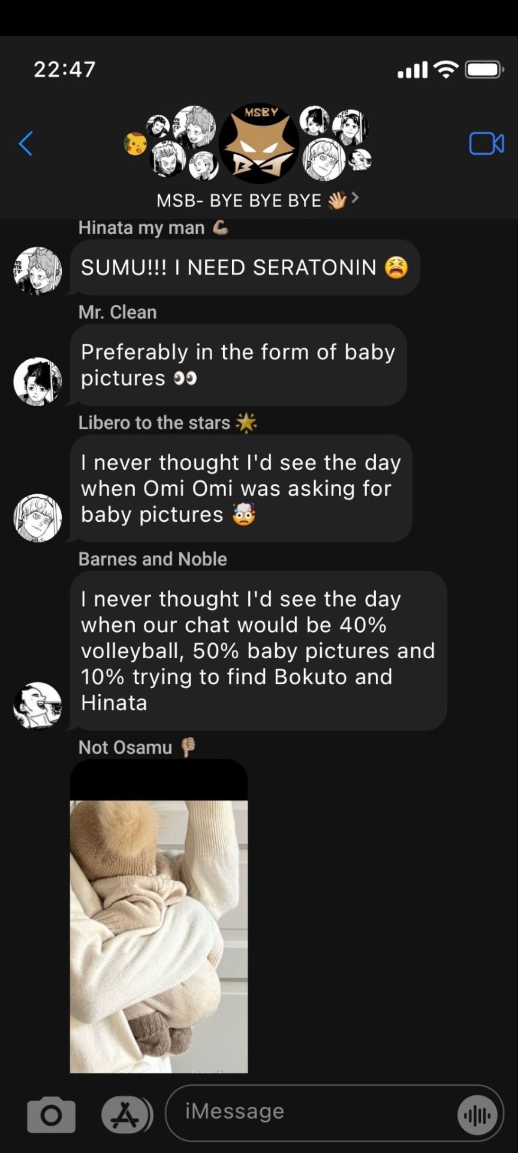Screen dimensions: 518x1153
Task: Tap the Not Osamu sender name
Action: click(125, 747)
